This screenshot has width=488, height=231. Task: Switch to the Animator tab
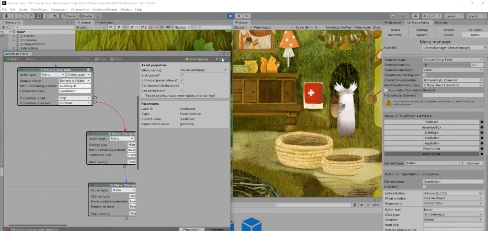[104, 22]
